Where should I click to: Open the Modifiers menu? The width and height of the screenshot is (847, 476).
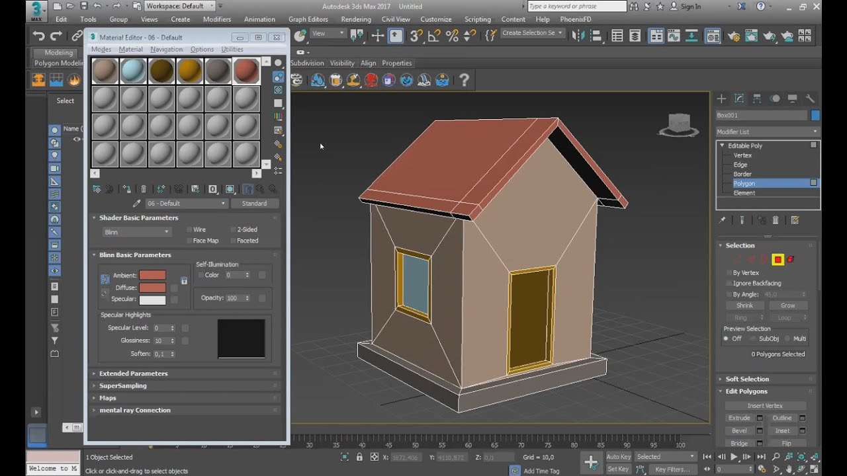click(217, 19)
